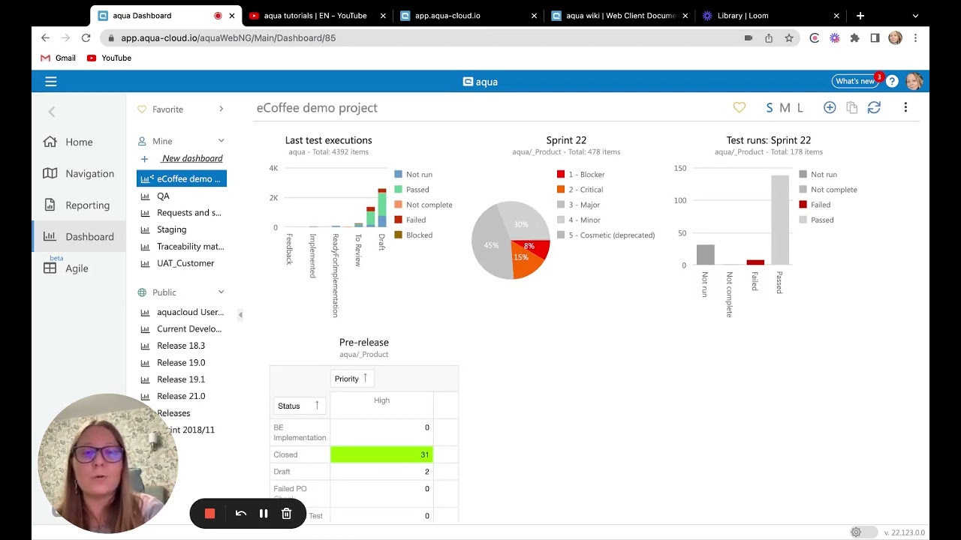Viewport: 961px width, 540px height.
Task: Open the hamburger main menu
Action: click(x=50, y=82)
